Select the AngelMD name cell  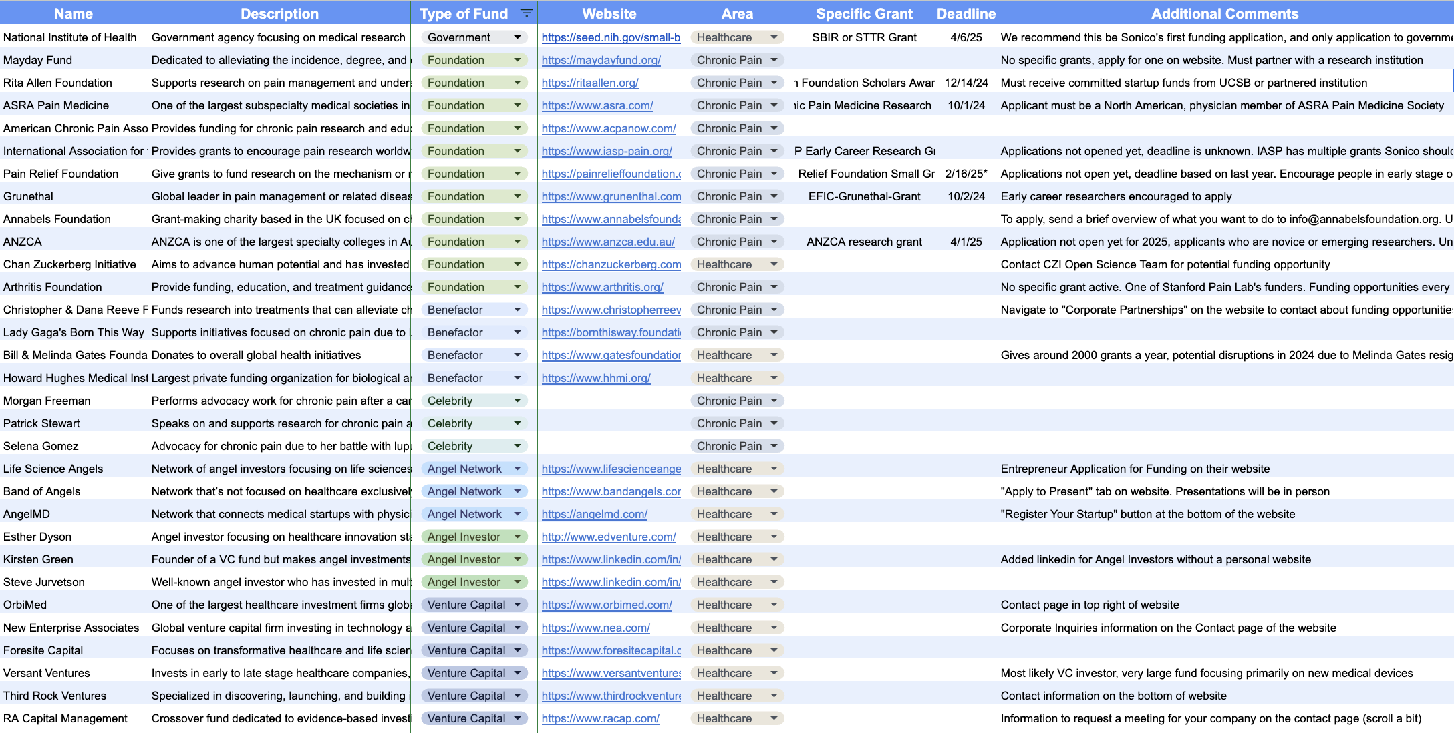pyautogui.click(x=74, y=514)
